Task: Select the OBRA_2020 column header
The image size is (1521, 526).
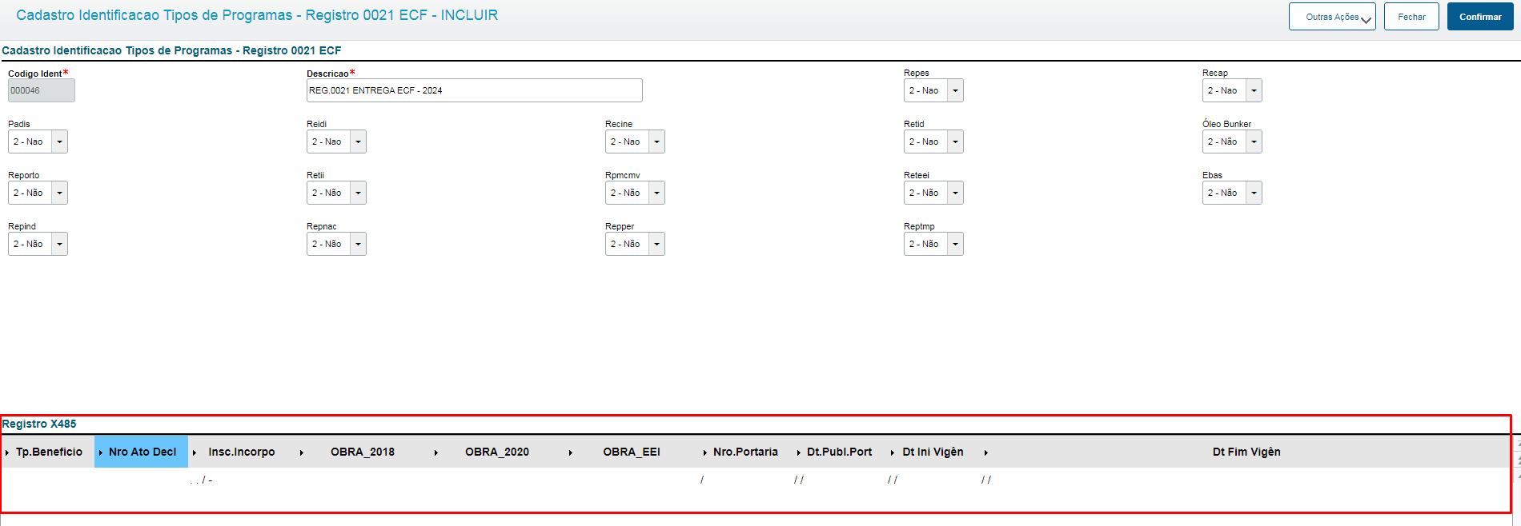Action: tap(497, 452)
